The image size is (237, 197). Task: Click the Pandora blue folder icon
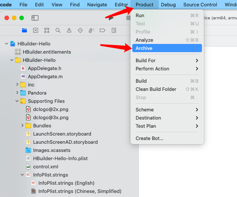tap(23, 93)
